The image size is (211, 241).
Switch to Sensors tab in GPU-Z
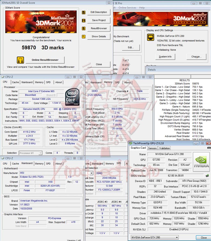[x=152, y=148]
